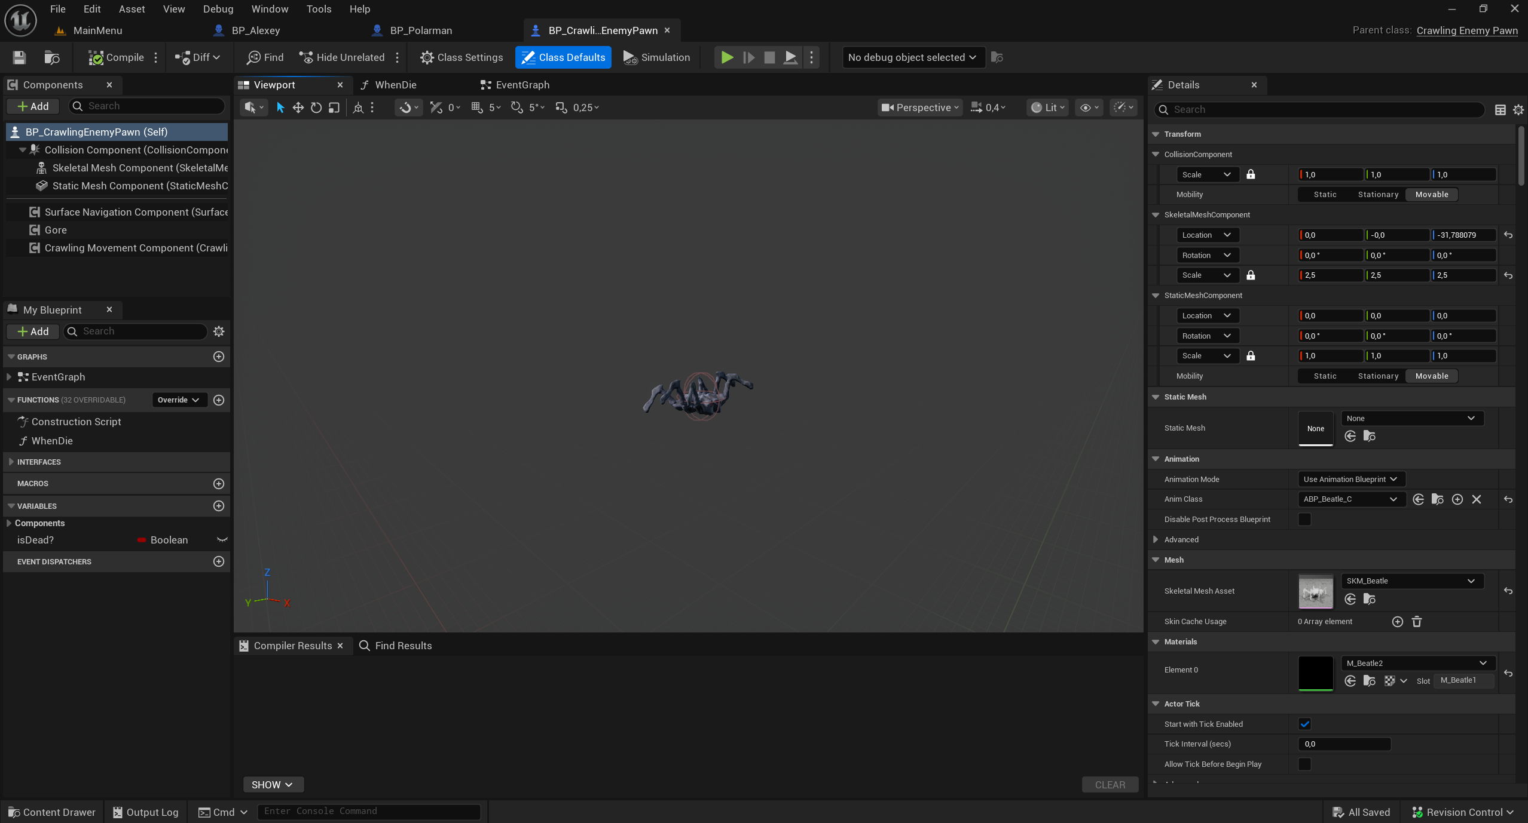Open Details panel settings gear
Screen dimensions: 1528x823
tap(1518, 110)
